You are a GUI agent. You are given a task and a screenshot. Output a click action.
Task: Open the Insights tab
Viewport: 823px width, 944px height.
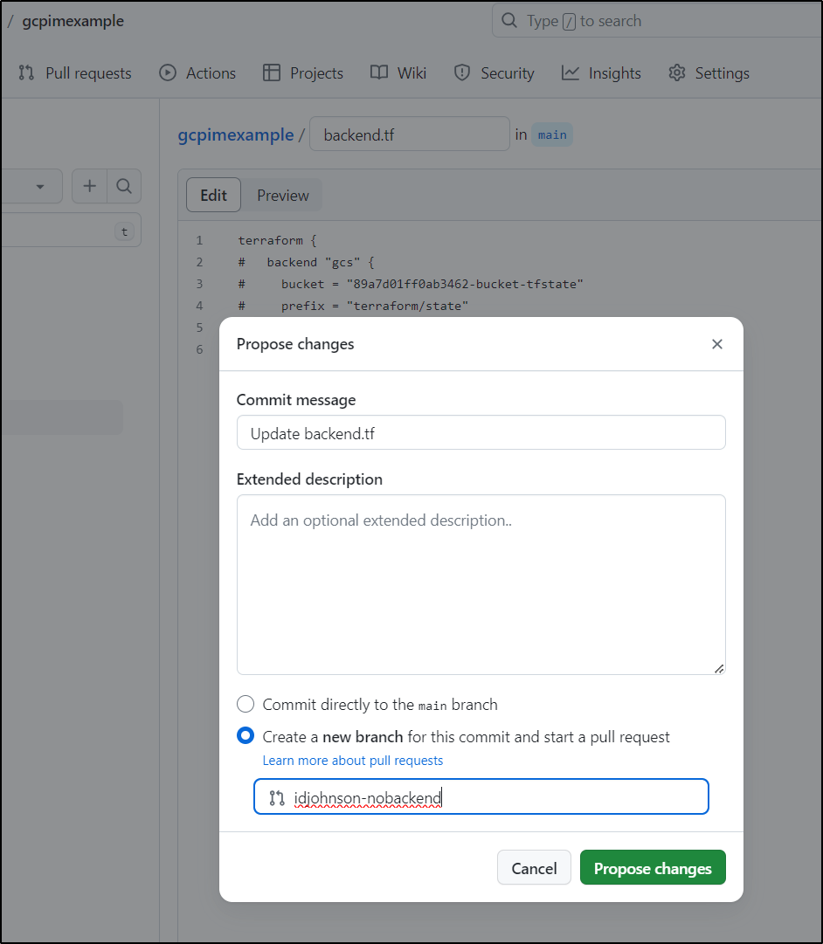point(601,72)
